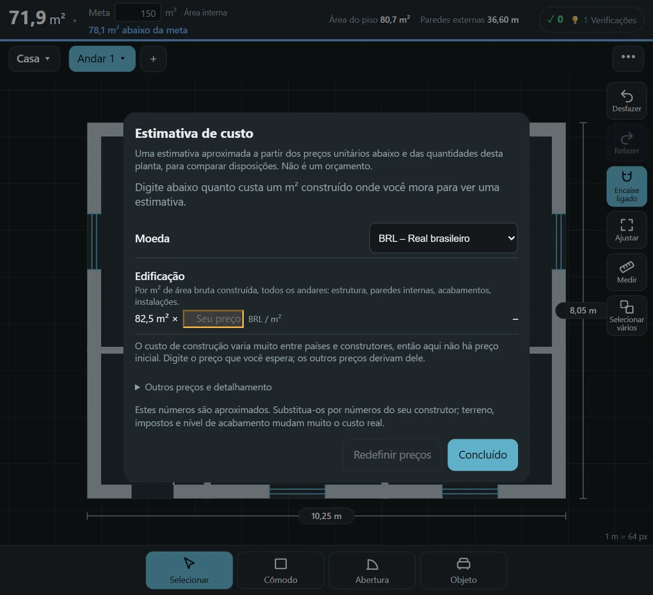Choose the Selecionar tool
The width and height of the screenshot is (653, 595).
(x=189, y=570)
